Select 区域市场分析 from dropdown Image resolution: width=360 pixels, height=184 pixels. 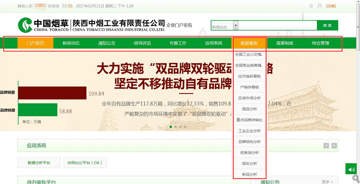[249, 98]
